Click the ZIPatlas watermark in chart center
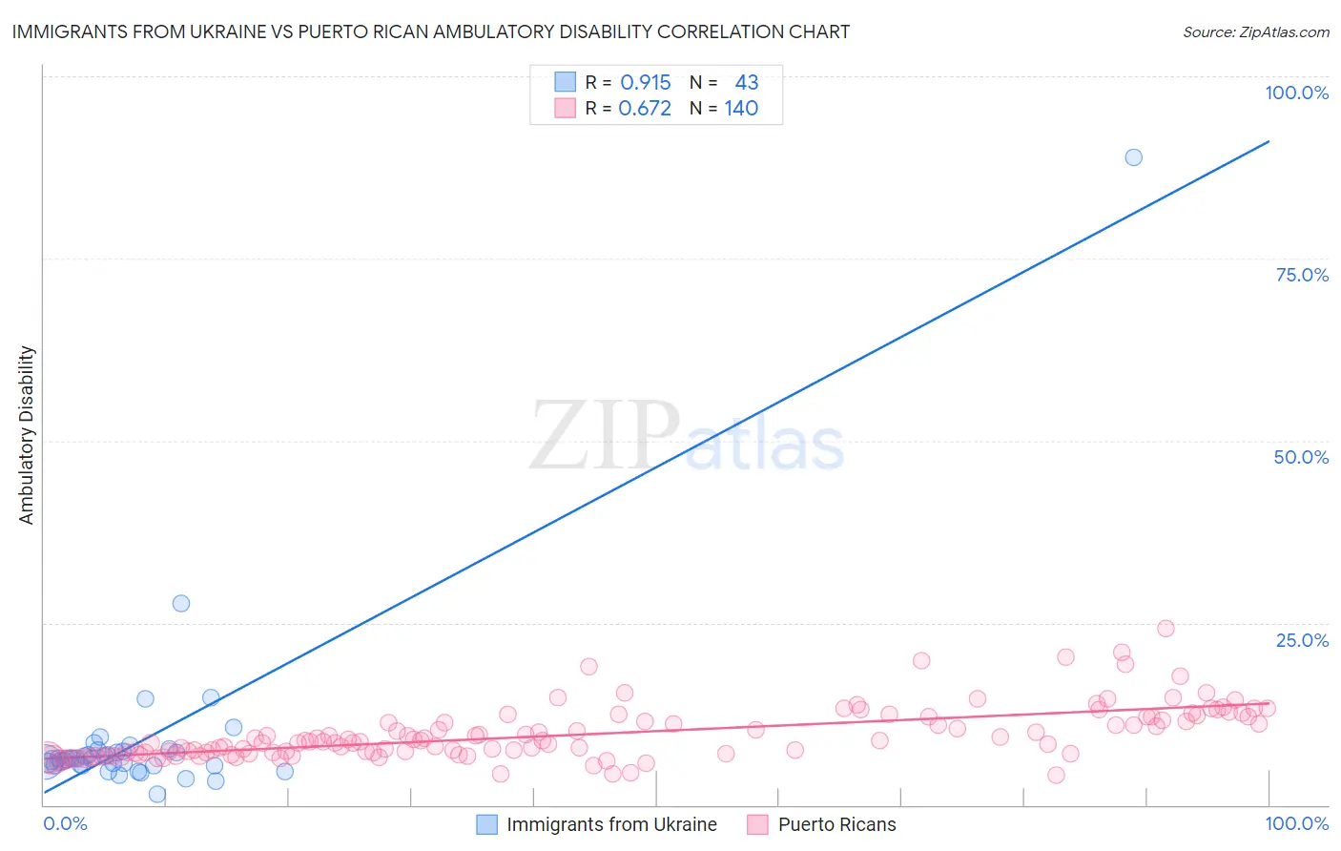The image size is (1341, 851). click(x=687, y=438)
